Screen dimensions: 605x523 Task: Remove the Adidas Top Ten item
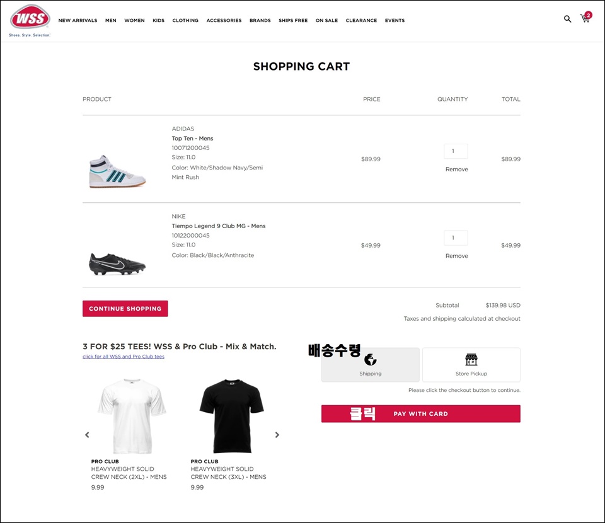point(456,170)
